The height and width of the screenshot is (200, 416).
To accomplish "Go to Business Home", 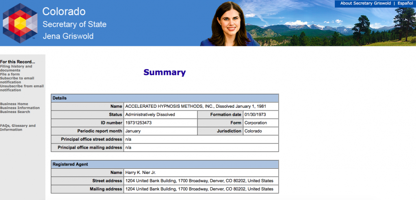I will click(x=14, y=104).
